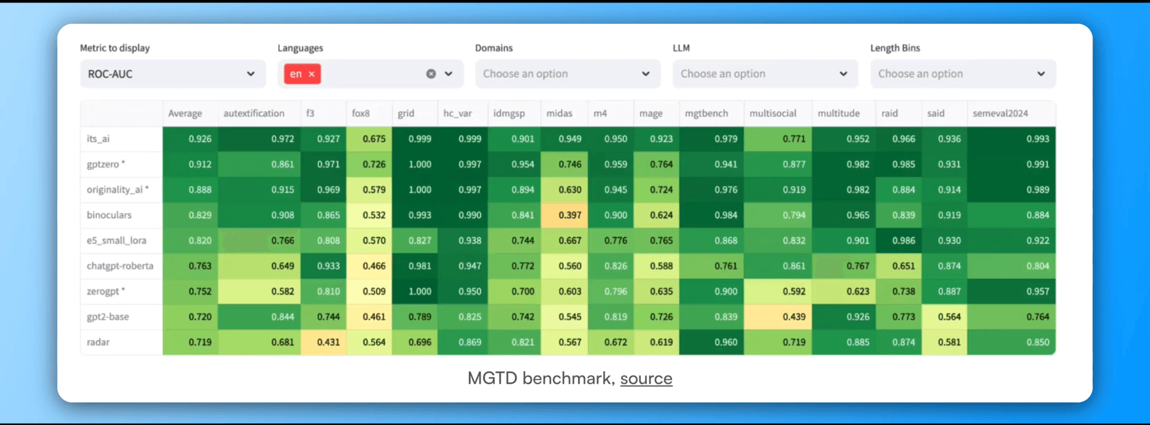Image resolution: width=1150 pixels, height=425 pixels.
Task: Click the semeval2024 column header
Action: tap(1011, 113)
